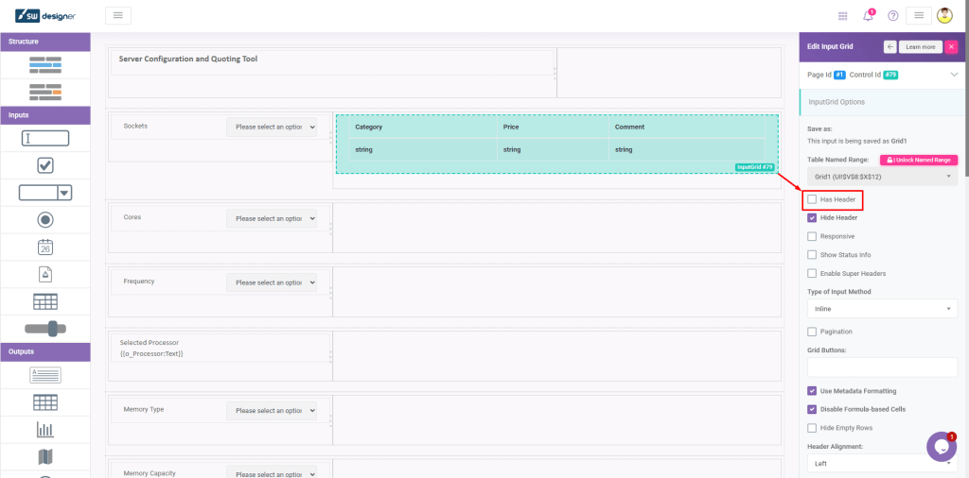
Task: Enable the Pagination checkbox
Action: (812, 332)
